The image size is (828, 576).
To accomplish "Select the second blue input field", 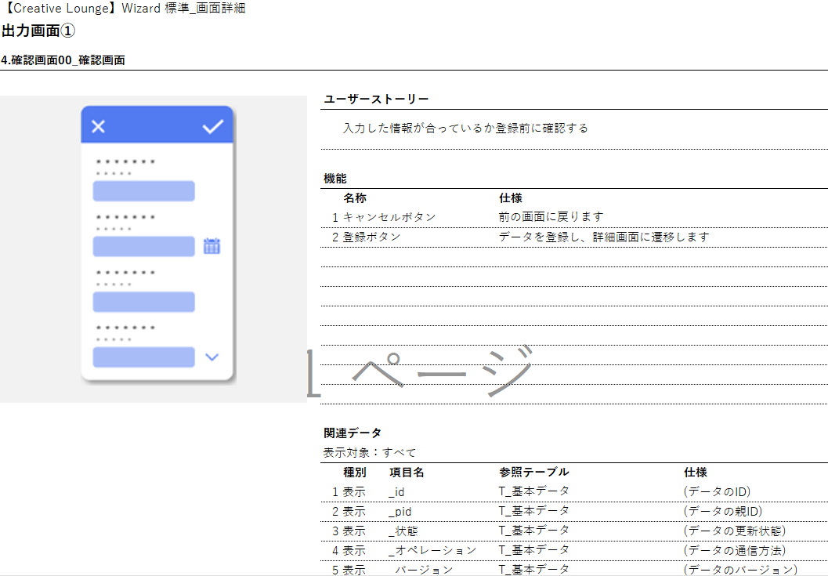I will [143, 246].
